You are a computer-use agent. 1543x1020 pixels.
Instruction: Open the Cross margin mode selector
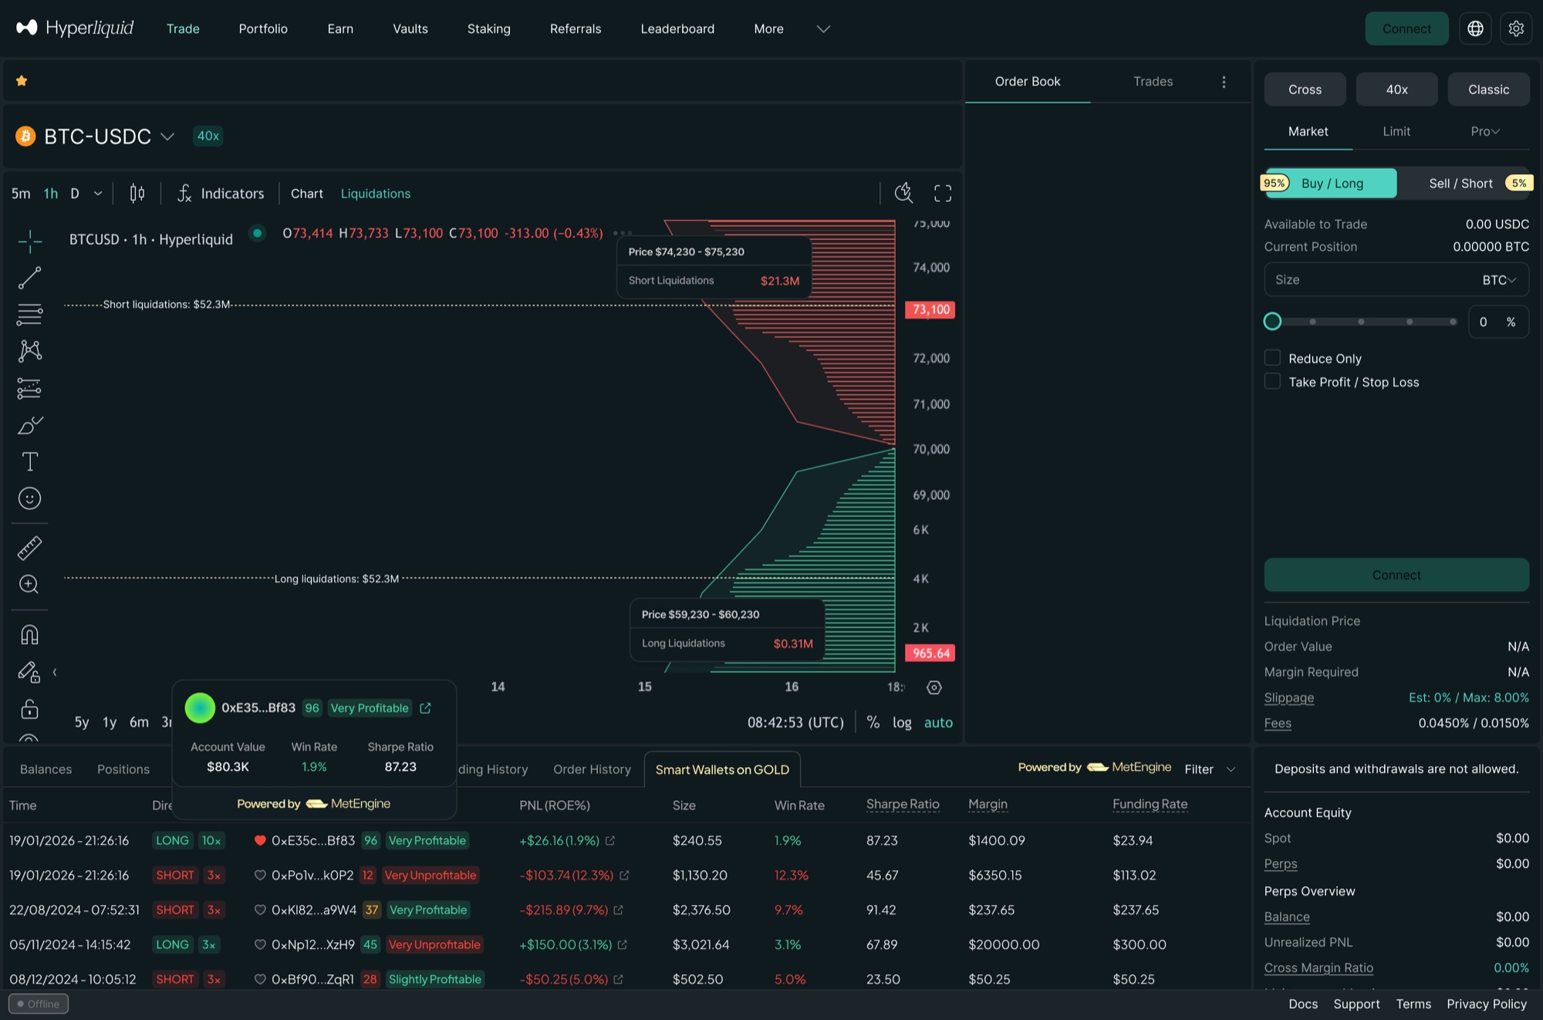(x=1305, y=90)
